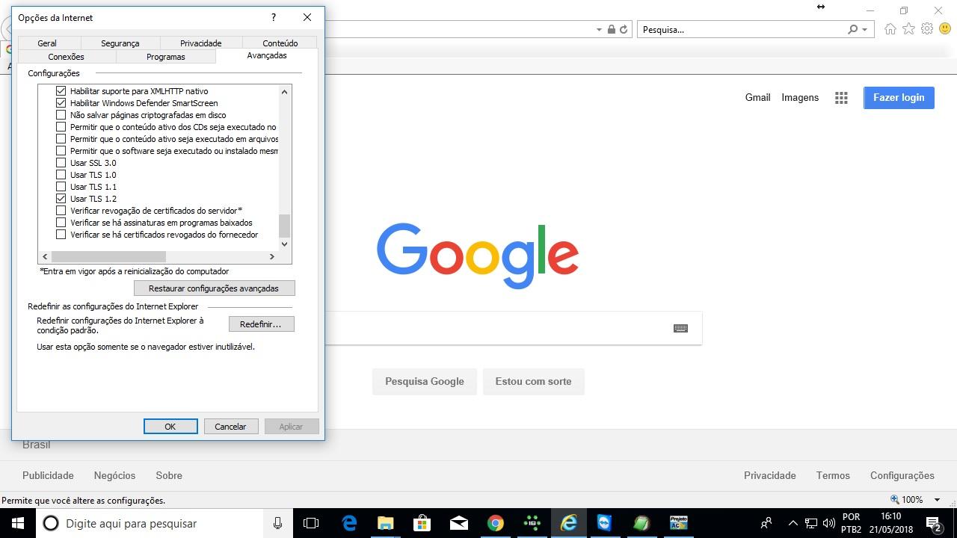Switch to Internet Explorer in the taskbar
The height and width of the screenshot is (538, 957).
[x=568, y=523]
